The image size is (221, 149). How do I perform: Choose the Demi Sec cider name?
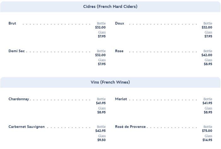(x=16, y=51)
